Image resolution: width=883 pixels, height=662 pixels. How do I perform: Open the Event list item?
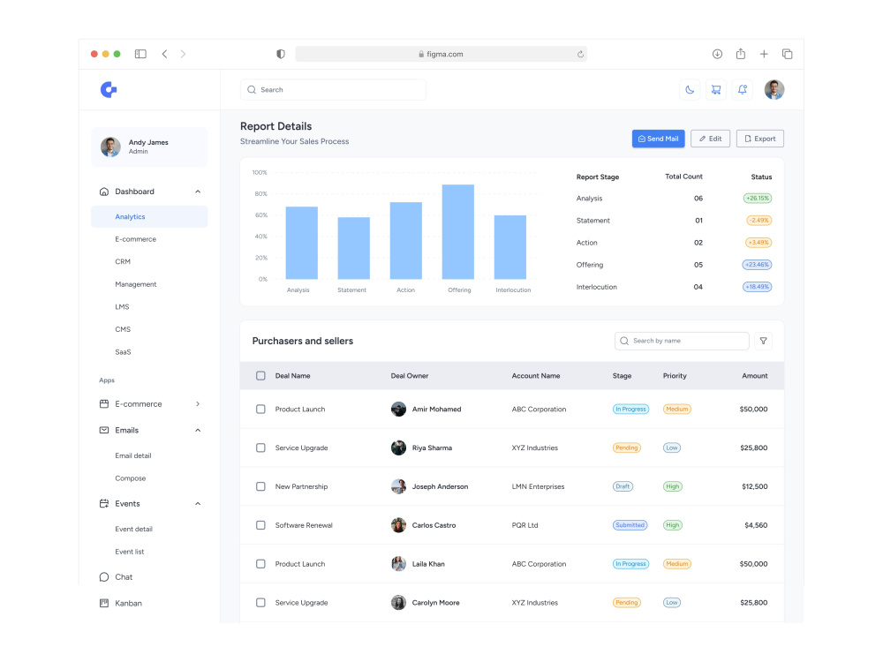130,552
